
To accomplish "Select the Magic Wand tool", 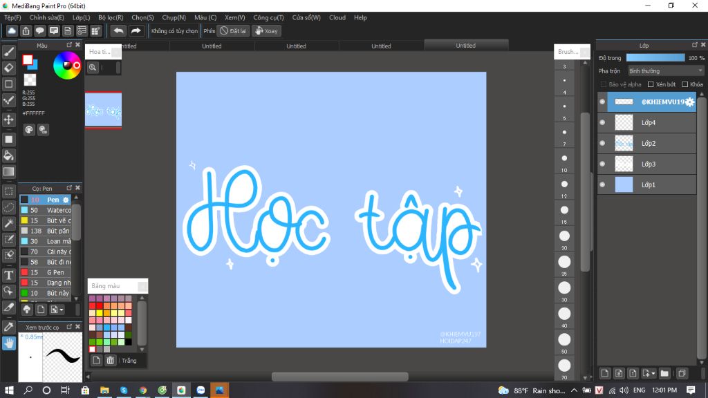I will 8,223.
